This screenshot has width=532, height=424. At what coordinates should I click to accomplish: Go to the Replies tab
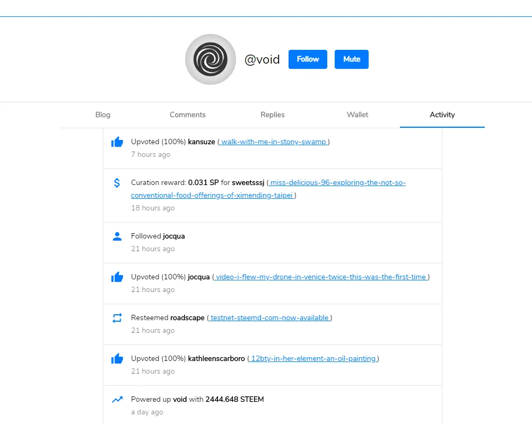[x=273, y=115]
